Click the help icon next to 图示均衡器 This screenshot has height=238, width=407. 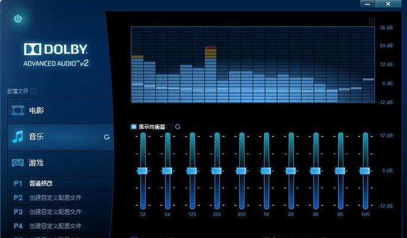point(170,127)
